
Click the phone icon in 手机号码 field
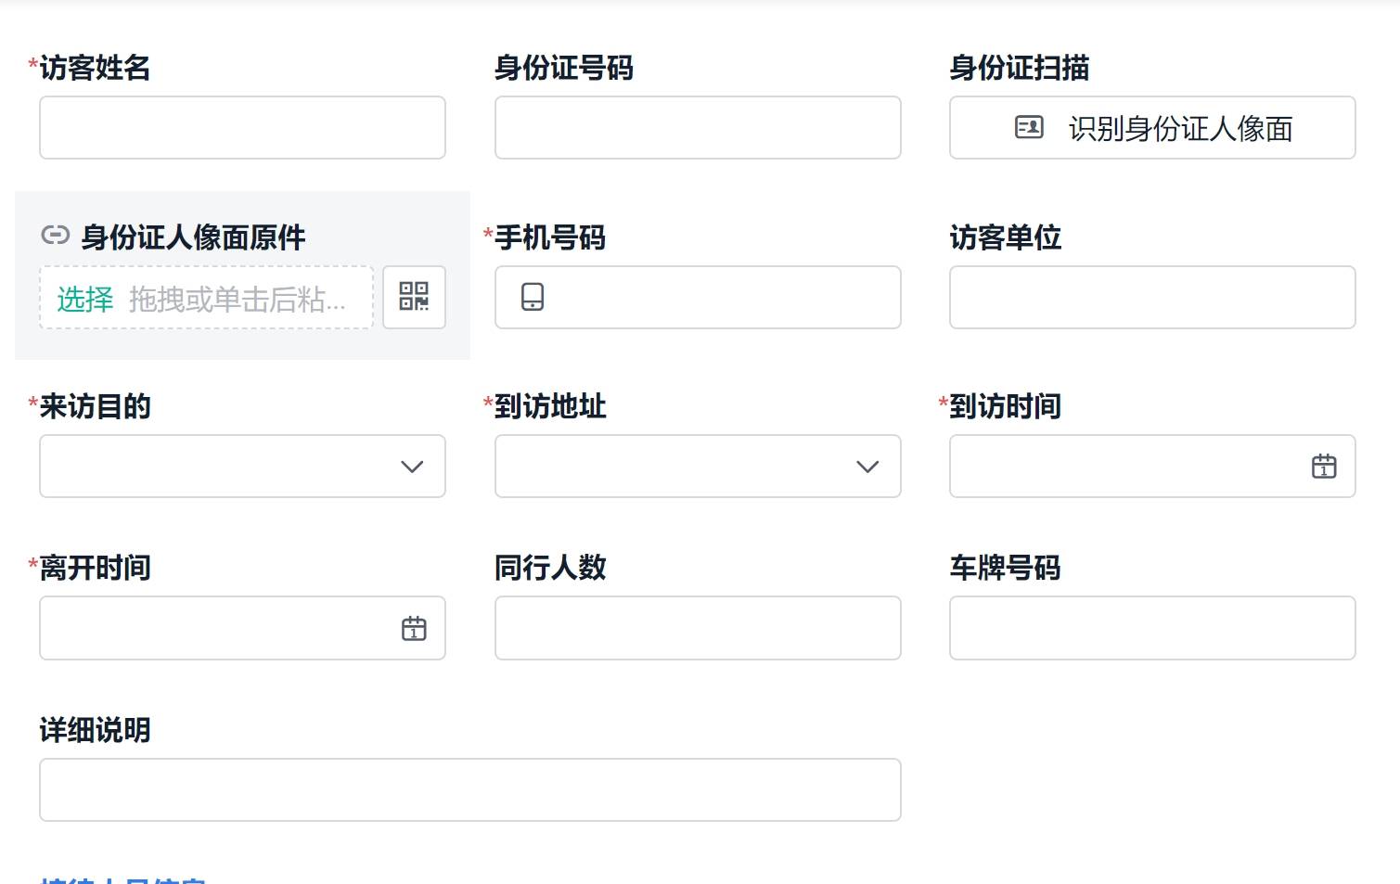533,297
